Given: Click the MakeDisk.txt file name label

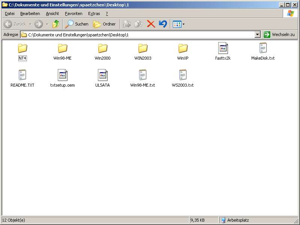Looking at the screenshot, I should click(263, 58).
